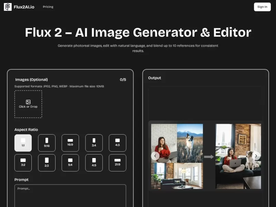The width and height of the screenshot is (276, 207).
Task: Open the Pricing page
Action: (48, 7)
